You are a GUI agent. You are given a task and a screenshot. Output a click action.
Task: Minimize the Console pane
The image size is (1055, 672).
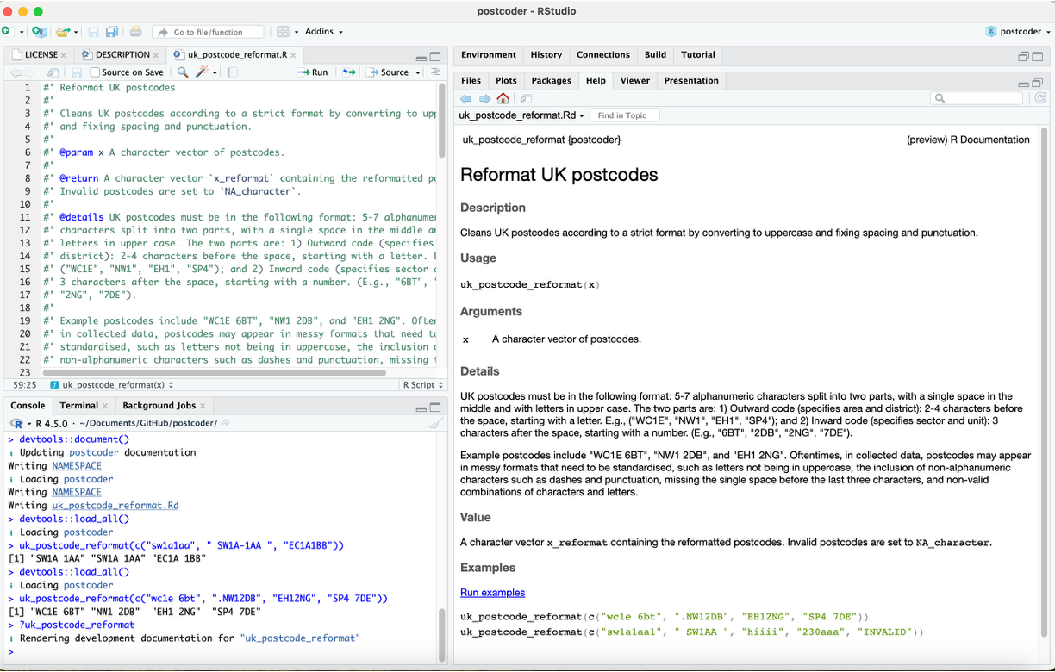point(421,408)
